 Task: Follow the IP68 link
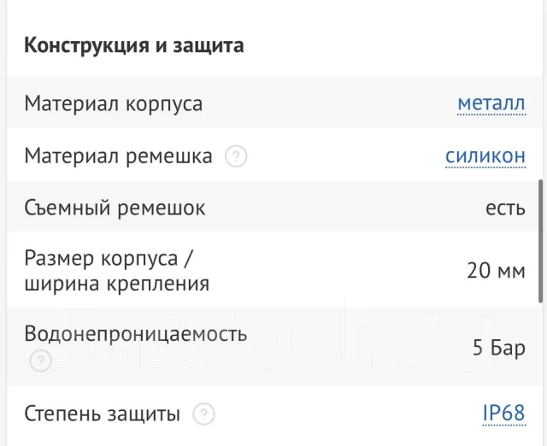pyautogui.click(x=503, y=414)
